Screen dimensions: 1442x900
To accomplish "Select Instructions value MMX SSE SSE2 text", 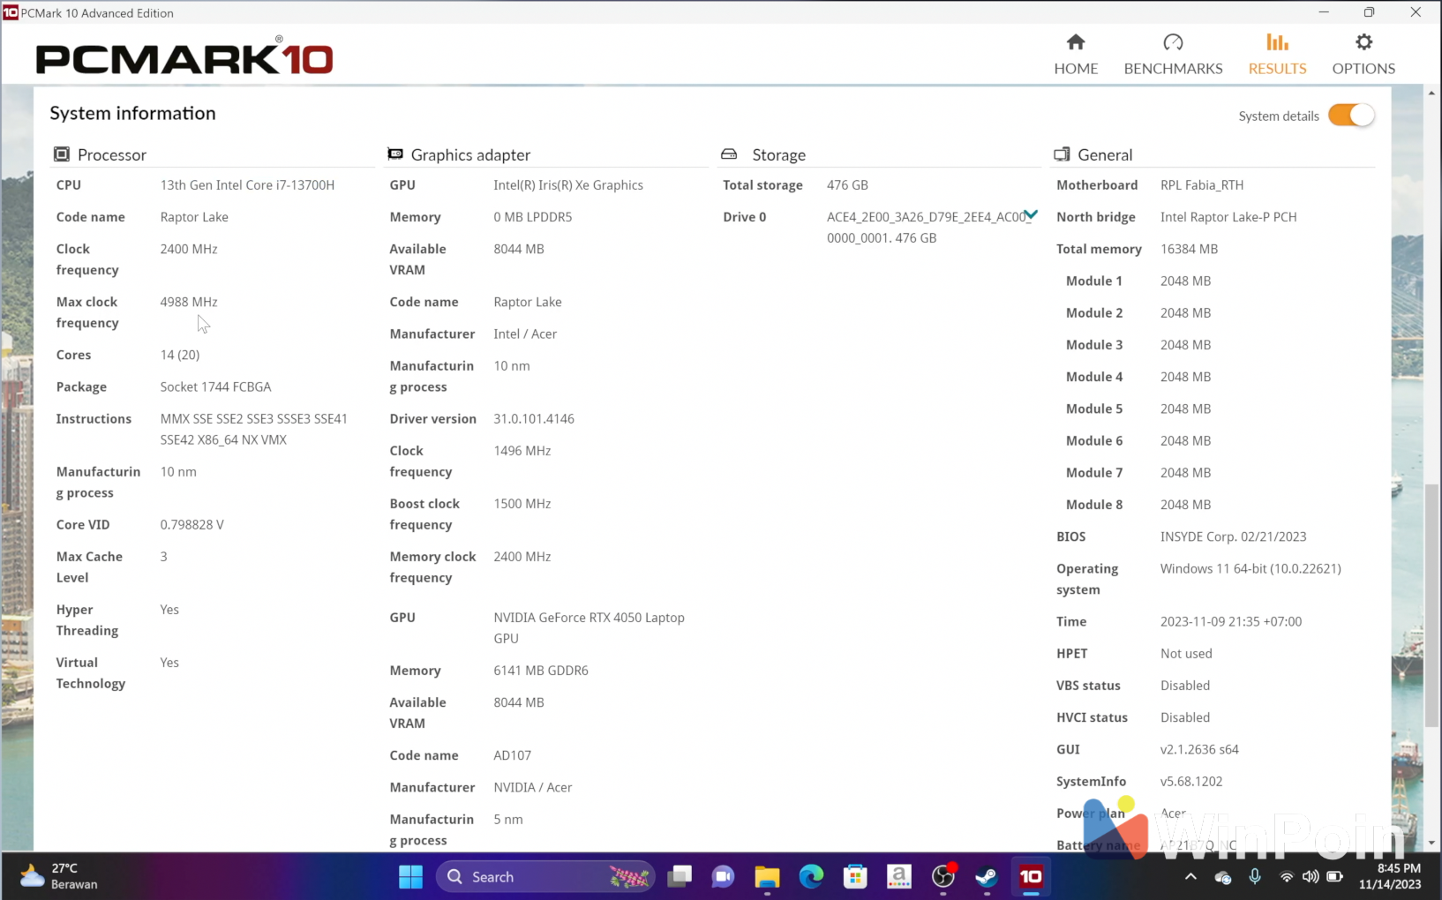I will click(253, 429).
